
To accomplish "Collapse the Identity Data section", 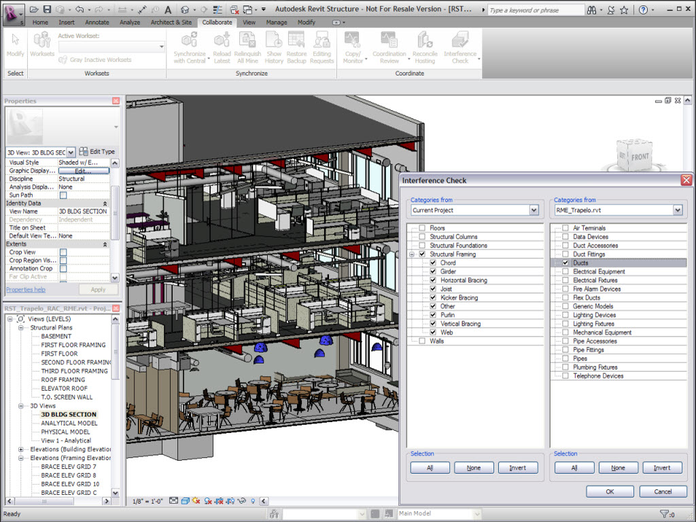I will coord(105,203).
